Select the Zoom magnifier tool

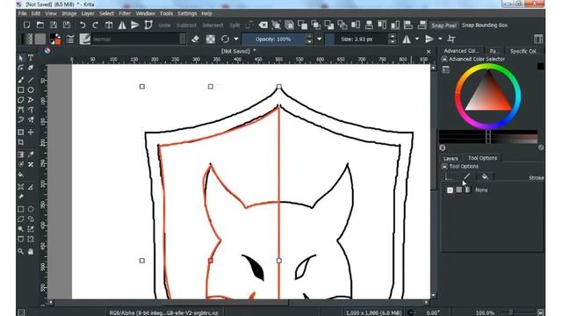[21, 252]
